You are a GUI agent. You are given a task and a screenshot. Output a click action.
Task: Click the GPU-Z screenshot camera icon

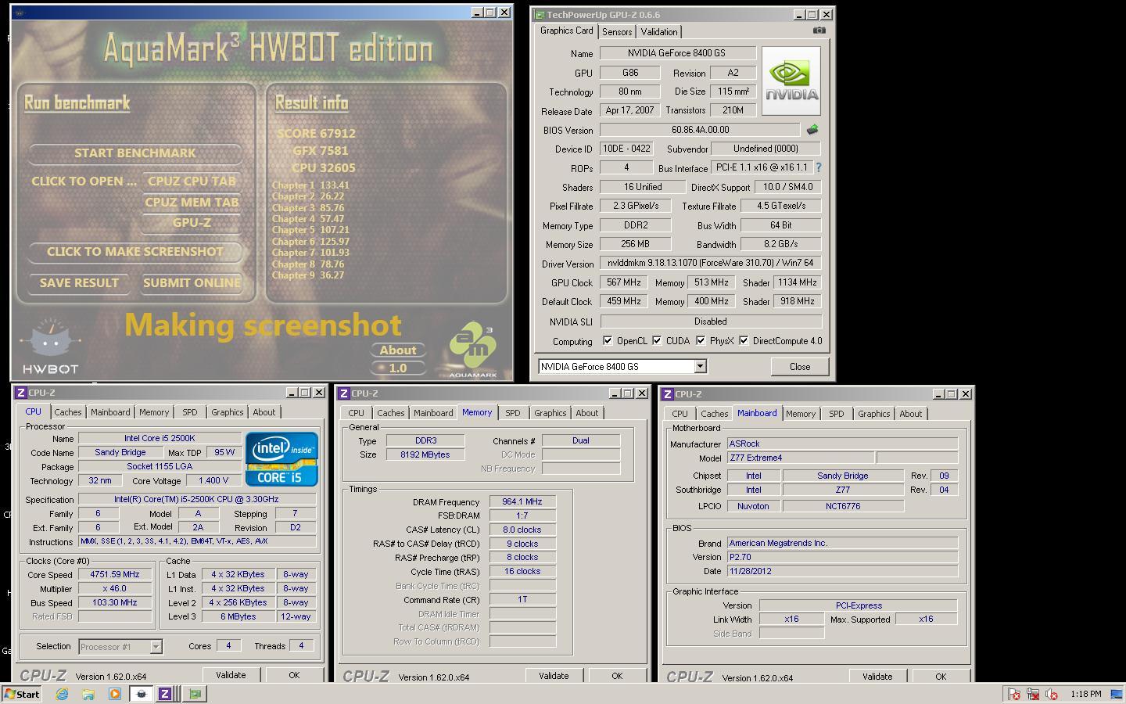coord(819,31)
